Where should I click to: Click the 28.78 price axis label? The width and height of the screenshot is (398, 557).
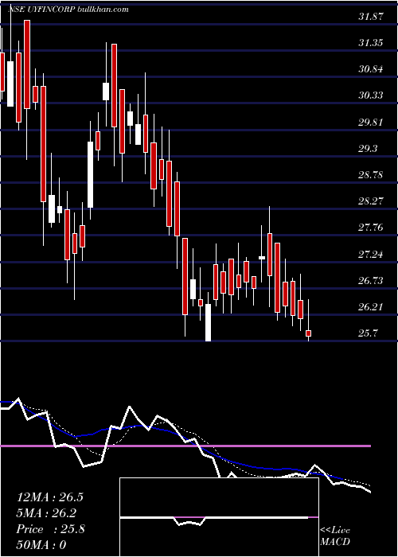371,174
